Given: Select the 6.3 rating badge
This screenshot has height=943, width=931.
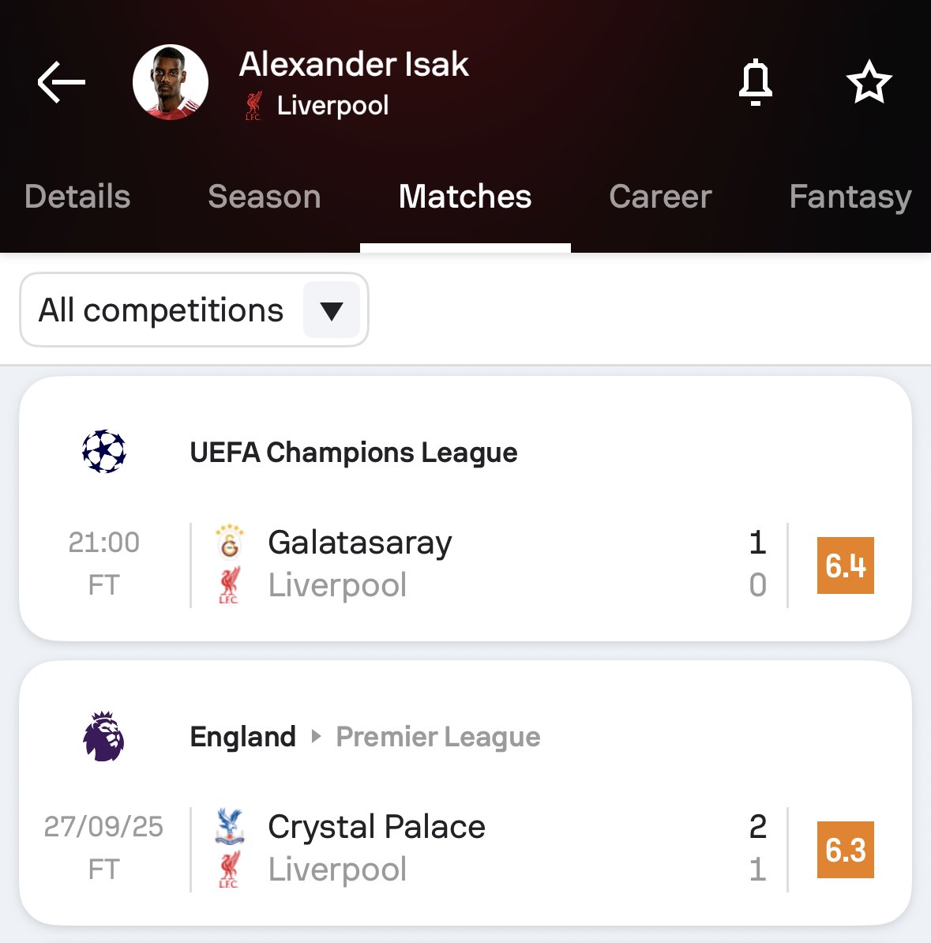Looking at the screenshot, I should (x=845, y=850).
